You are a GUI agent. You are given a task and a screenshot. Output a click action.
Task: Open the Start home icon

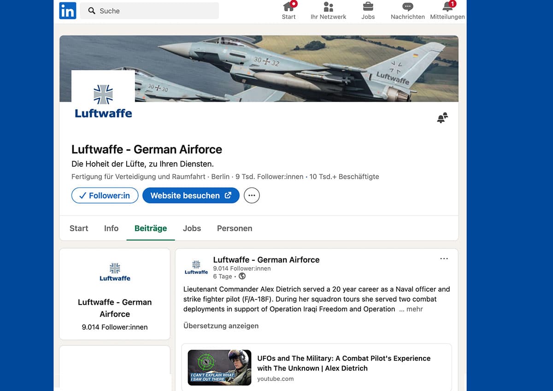pyautogui.click(x=289, y=7)
